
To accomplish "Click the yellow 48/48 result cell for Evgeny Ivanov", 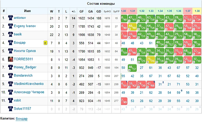I will click(132, 27).
